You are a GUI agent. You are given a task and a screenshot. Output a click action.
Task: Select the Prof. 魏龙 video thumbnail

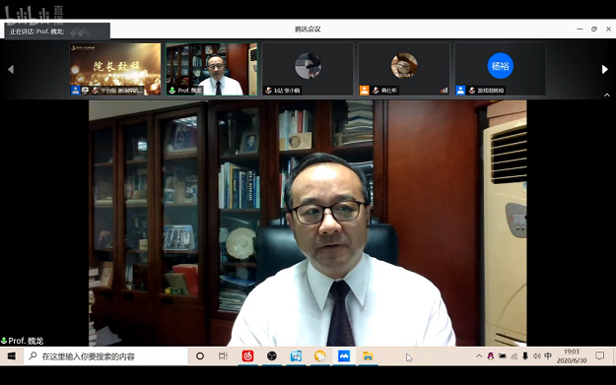[x=212, y=69]
